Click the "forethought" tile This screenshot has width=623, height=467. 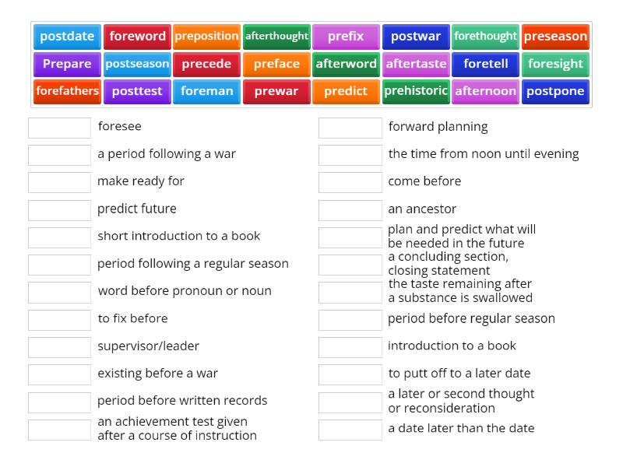(x=486, y=36)
